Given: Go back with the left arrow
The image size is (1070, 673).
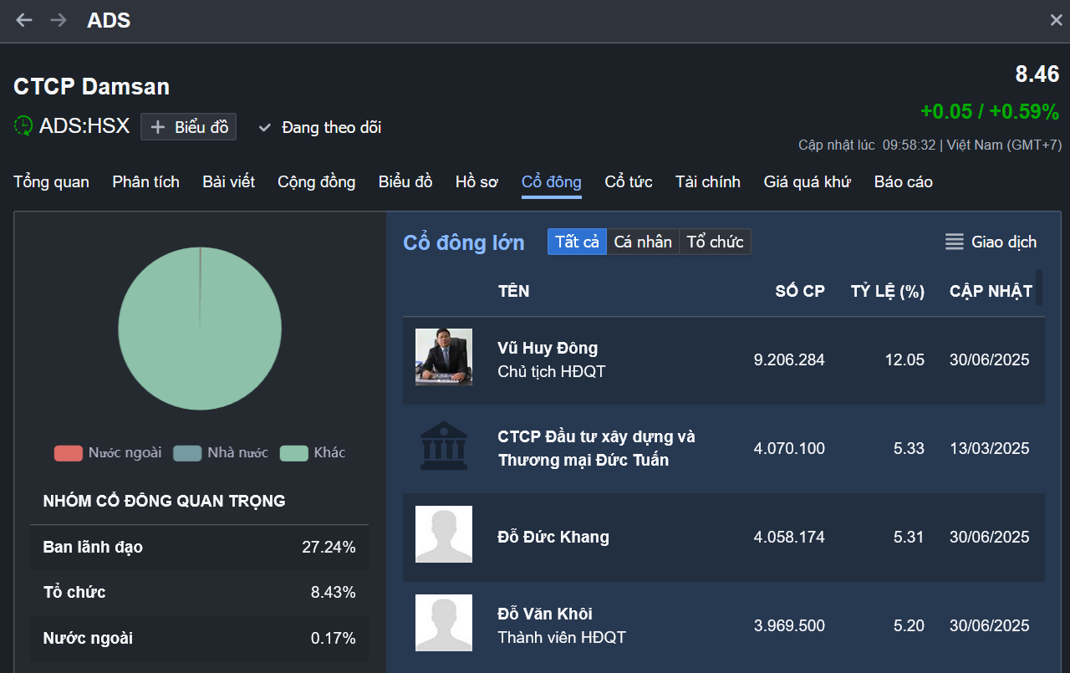Looking at the screenshot, I should pos(24,20).
